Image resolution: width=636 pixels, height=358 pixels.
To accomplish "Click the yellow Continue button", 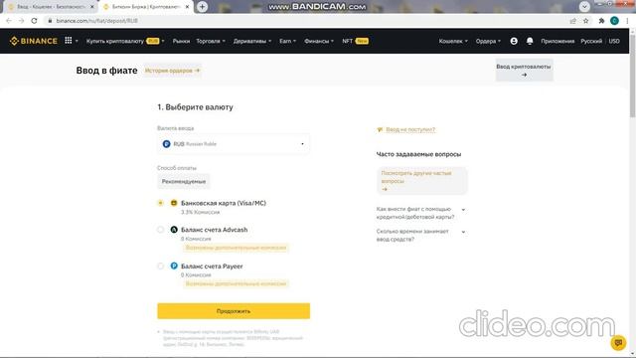I will click(x=234, y=311).
